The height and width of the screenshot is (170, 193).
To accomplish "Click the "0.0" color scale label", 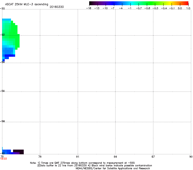I will point(180,8).
